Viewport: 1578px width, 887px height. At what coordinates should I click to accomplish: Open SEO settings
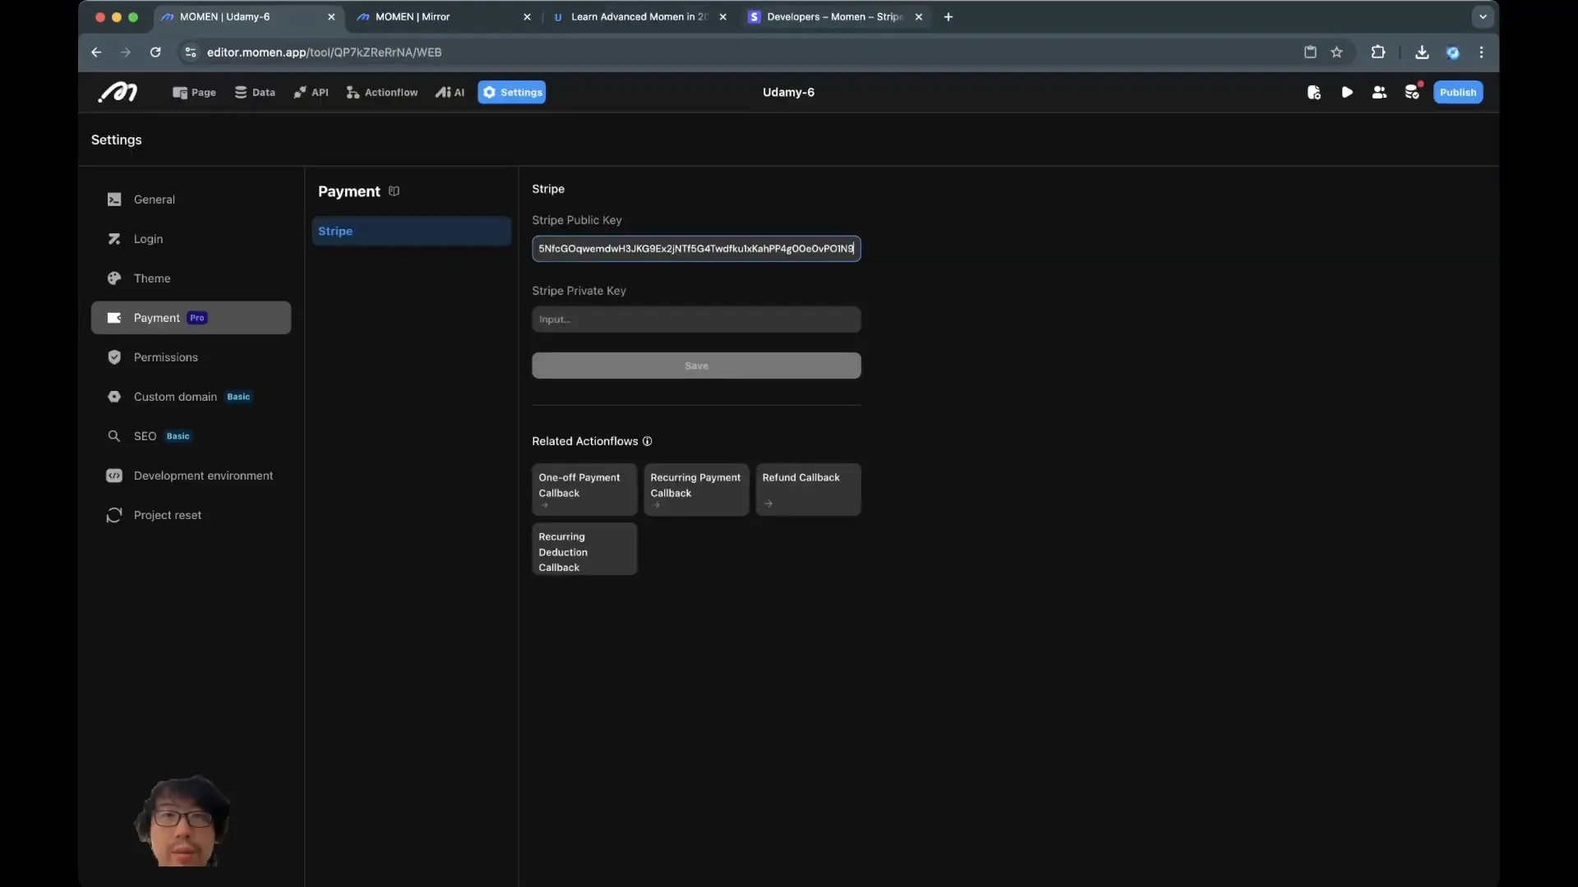(x=191, y=436)
